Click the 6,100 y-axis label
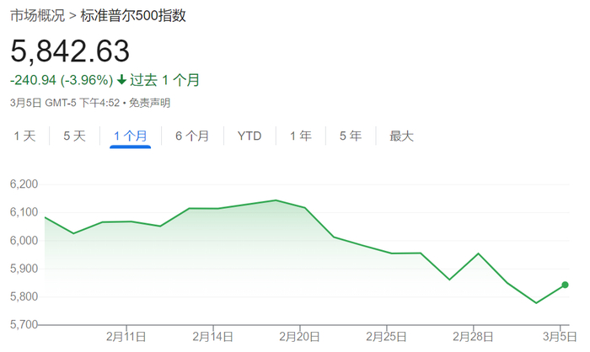This screenshot has height=352, width=590. [x=24, y=212]
